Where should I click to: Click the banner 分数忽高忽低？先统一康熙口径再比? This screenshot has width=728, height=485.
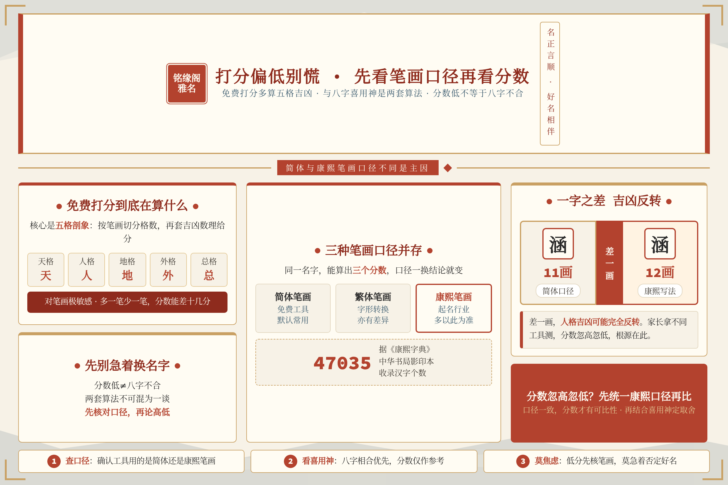point(609,396)
